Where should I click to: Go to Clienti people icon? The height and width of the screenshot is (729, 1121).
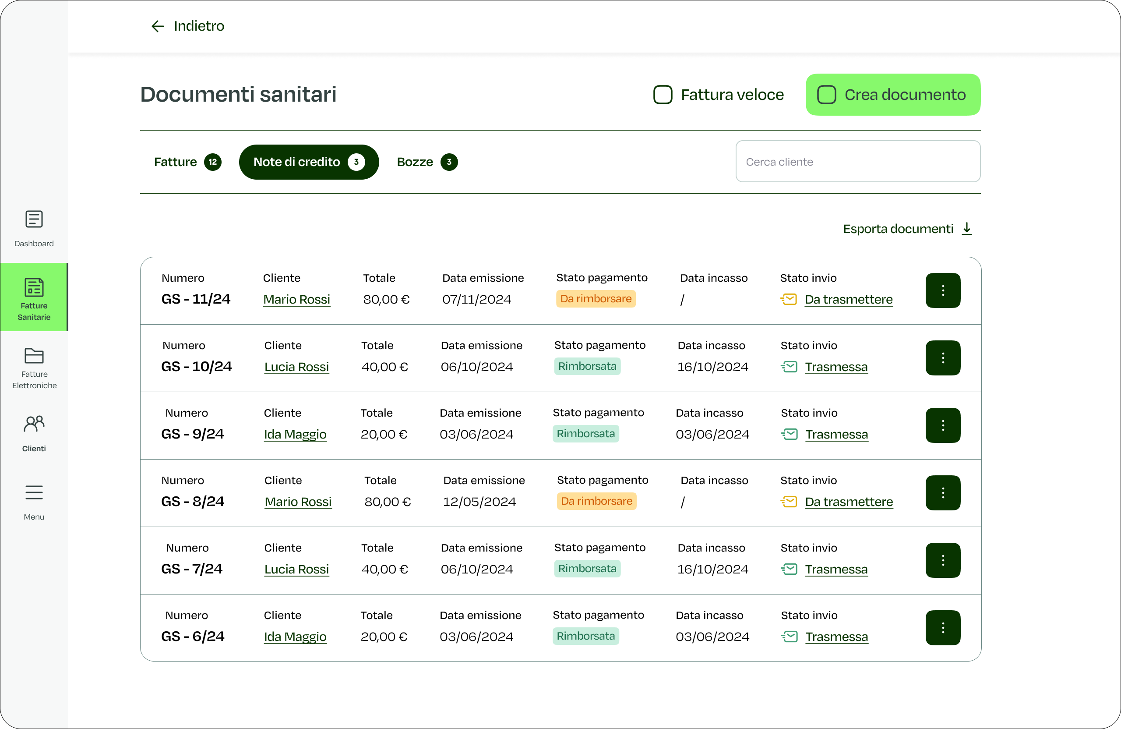34,424
